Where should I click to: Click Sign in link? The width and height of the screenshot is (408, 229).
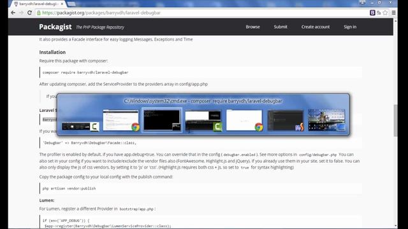350,27
